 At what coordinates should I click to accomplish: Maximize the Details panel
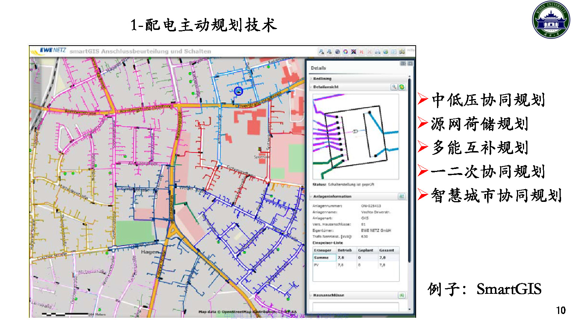pos(410,64)
